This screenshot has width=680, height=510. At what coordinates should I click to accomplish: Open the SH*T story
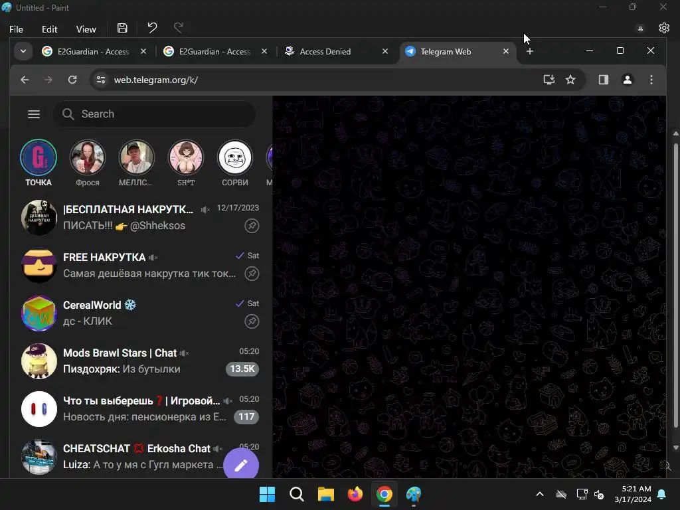tap(186, 163)
